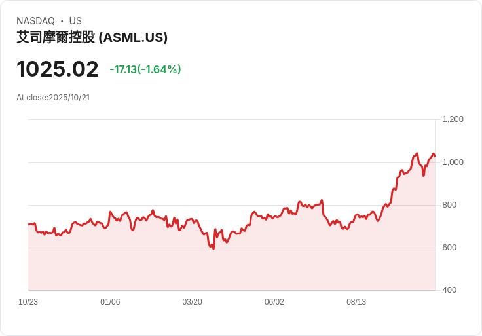
Task: Click the 1025.02 closing price
Action: [x=58, y=69]
